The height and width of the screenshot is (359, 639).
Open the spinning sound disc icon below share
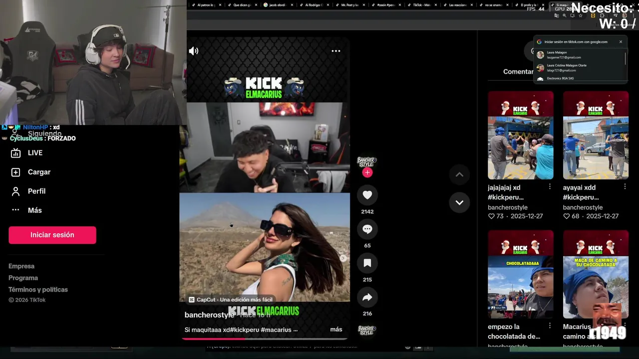point(367,330)
